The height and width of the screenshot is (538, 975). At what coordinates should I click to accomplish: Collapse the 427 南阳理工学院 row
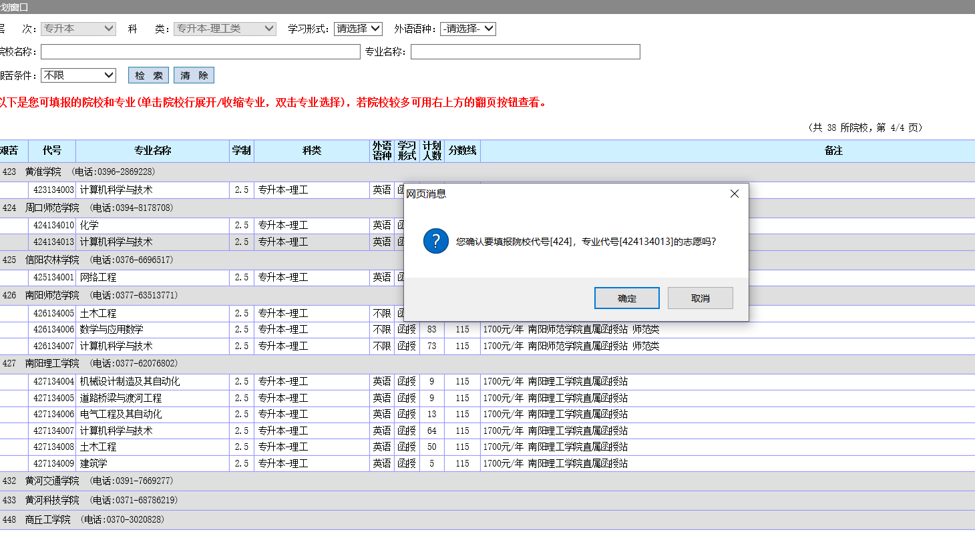[x=487, y=364]
